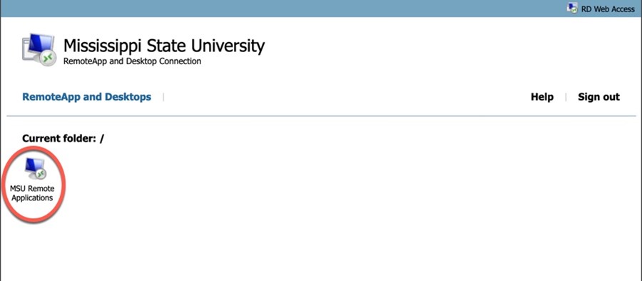The width and height of the screenshot is (642, 281).
Task: Click the "RemoteApp and Desktop Connection" subtitle
Action: [x=132, y=61]
